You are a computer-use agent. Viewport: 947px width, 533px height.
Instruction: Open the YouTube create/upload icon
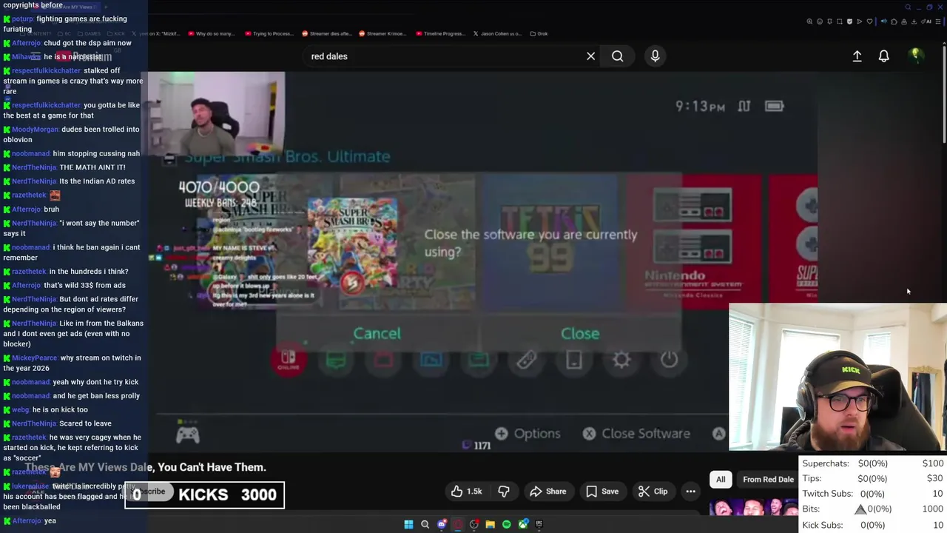click(x=857, y=56)
